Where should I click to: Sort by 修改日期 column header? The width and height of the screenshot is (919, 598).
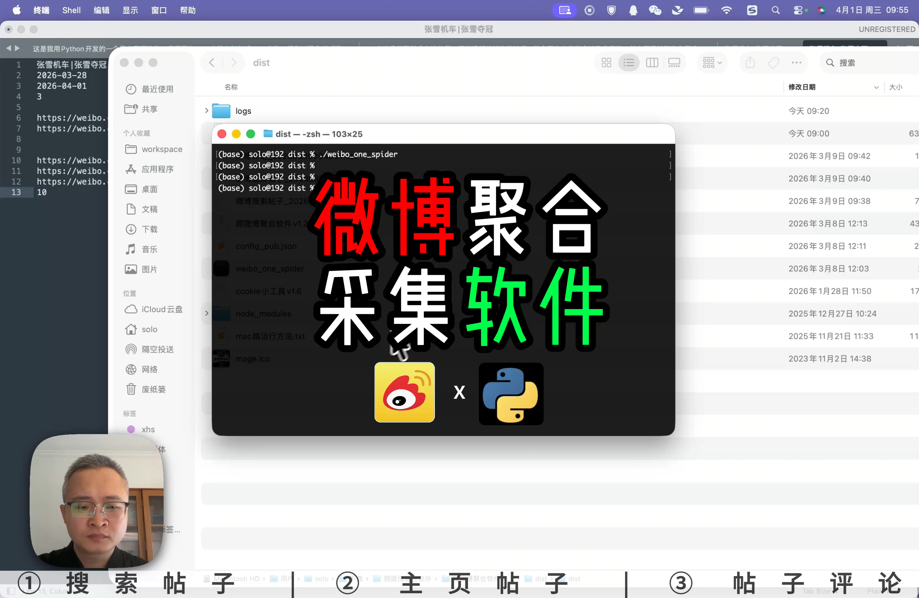click(802, 87)
